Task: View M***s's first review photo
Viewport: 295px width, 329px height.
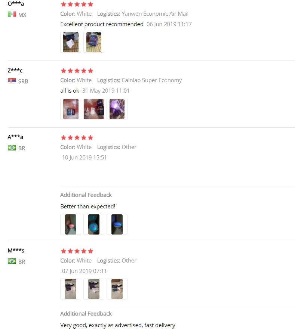Action: tap(71, 289)
